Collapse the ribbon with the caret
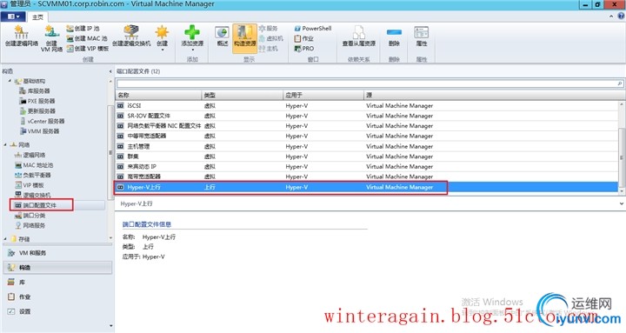626x333 pixels. click(x=611, y=17)
